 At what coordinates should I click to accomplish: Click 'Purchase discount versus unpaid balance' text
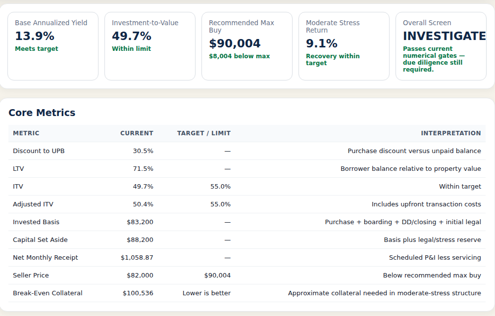414,151
